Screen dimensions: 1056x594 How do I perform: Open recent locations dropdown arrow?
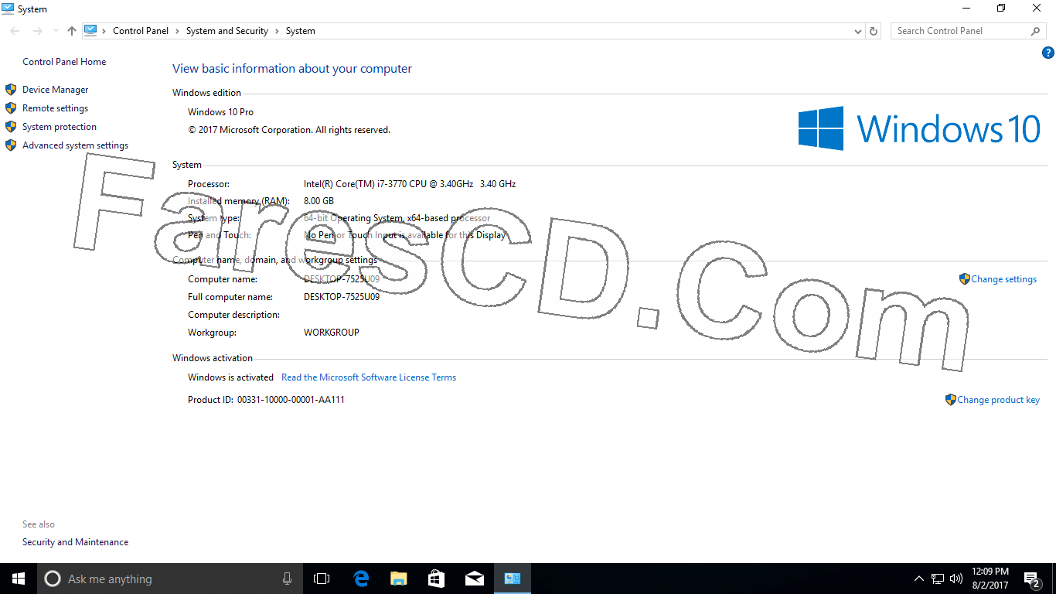coord(56,31)
